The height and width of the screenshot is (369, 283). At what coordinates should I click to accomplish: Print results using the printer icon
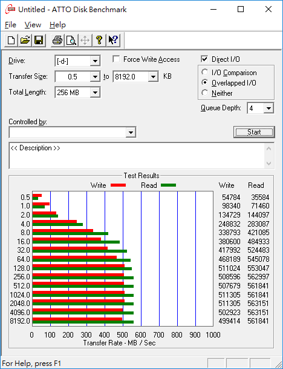click(x=57, y=40)
